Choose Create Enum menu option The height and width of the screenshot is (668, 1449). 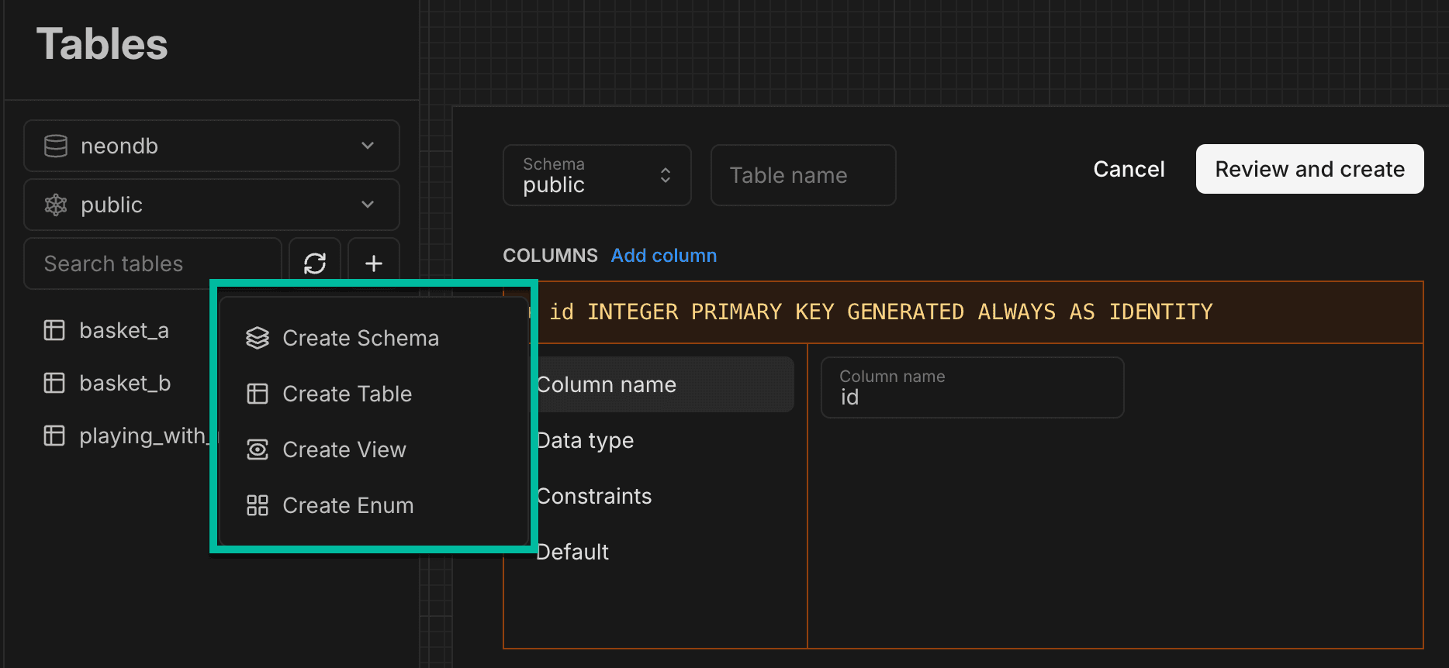(348, 505)
